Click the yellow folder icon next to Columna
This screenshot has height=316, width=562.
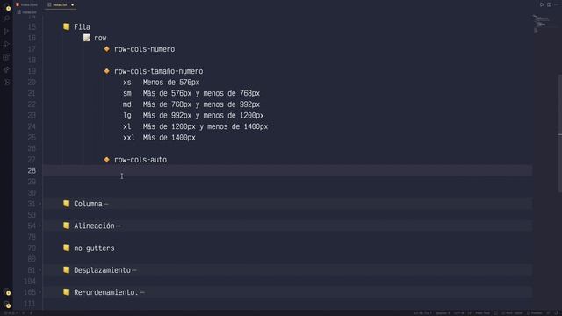tap(67, 204)
